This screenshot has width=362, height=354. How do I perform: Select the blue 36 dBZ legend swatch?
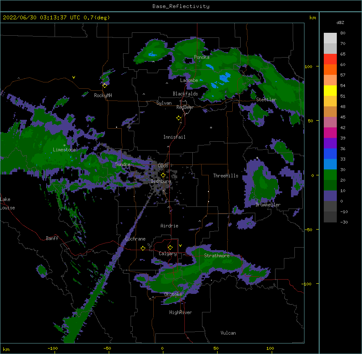tap(330, 153)
